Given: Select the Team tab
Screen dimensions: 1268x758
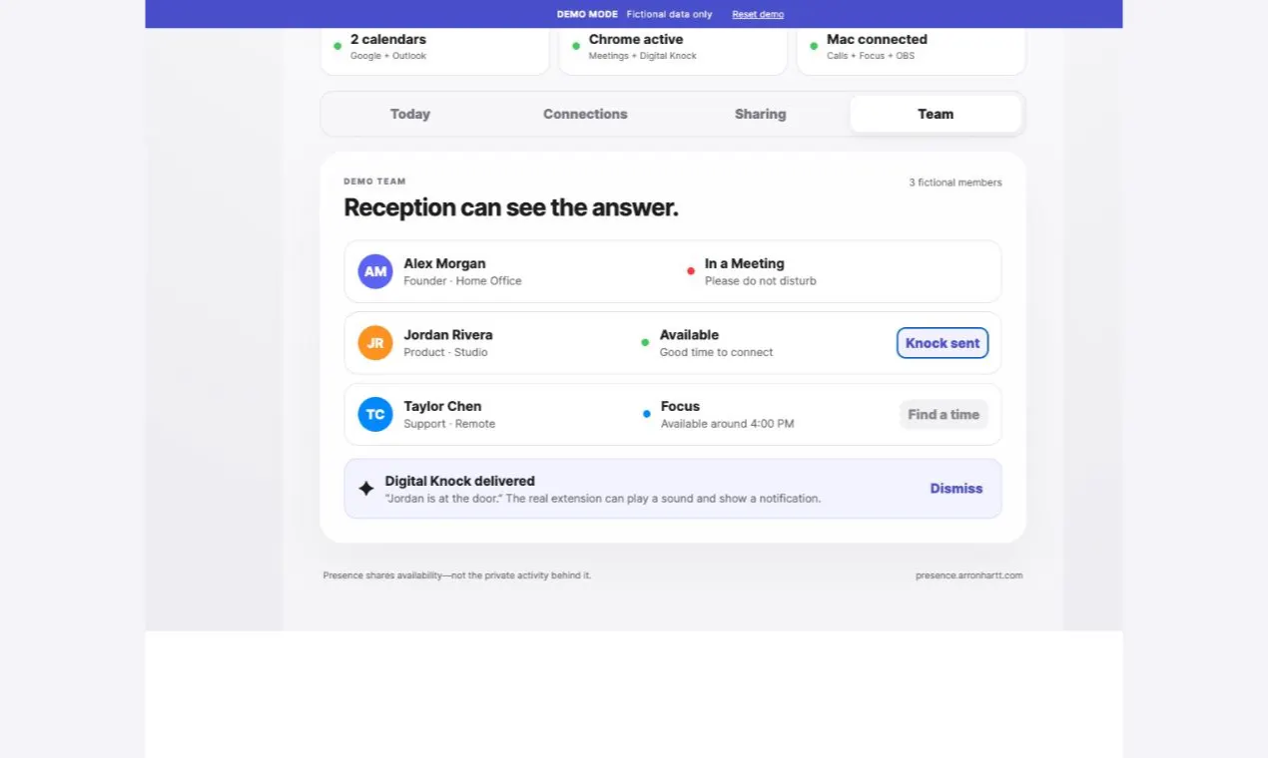Looking at the screenshot, I should (936, 114).
